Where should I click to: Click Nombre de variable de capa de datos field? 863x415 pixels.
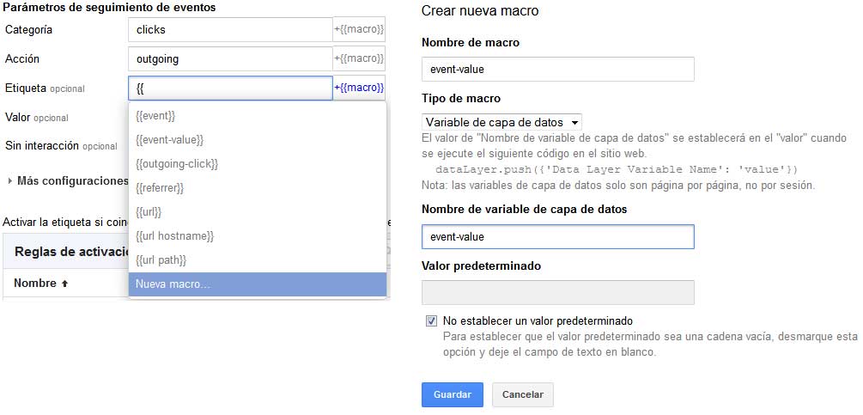pyautogui.click(x=557, y=236)
